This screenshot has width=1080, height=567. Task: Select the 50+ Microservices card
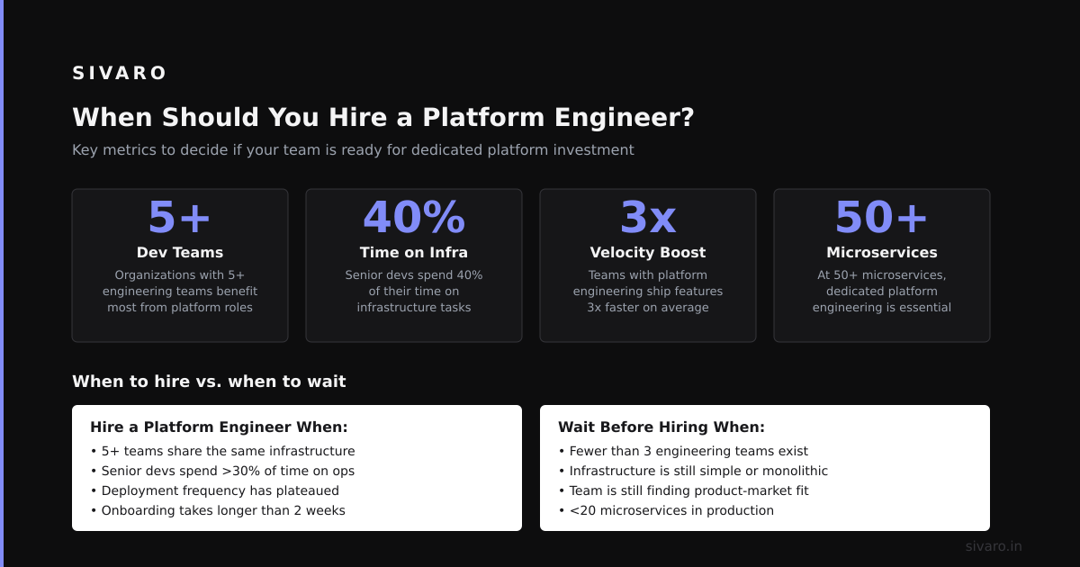pos(882,265)
